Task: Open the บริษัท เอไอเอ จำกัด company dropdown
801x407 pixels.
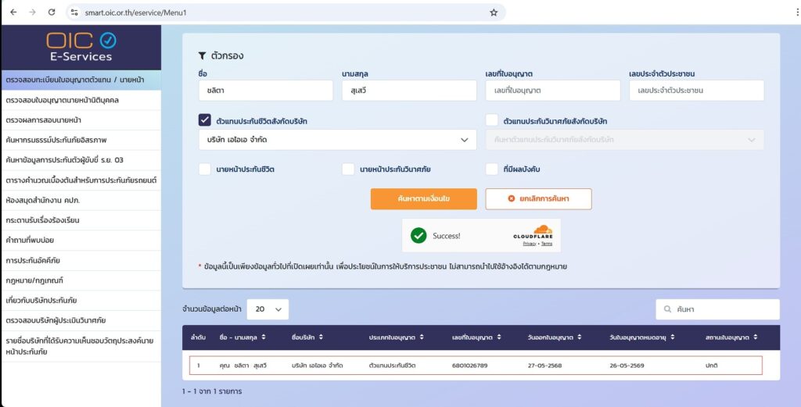Action: click(337, 140)
